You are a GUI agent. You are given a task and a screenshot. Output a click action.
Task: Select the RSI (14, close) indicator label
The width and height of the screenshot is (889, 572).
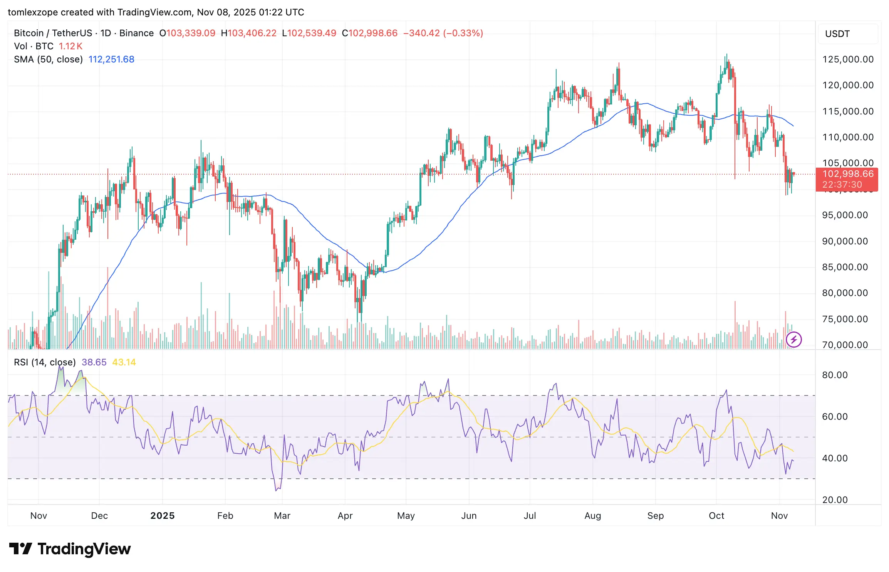tap(44, 362)
